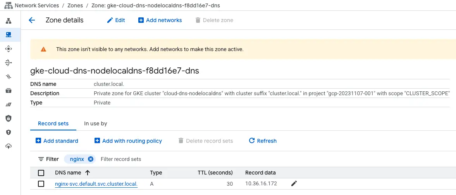Remove the nginx filter chip
The image size is (456, 195).
91,159
